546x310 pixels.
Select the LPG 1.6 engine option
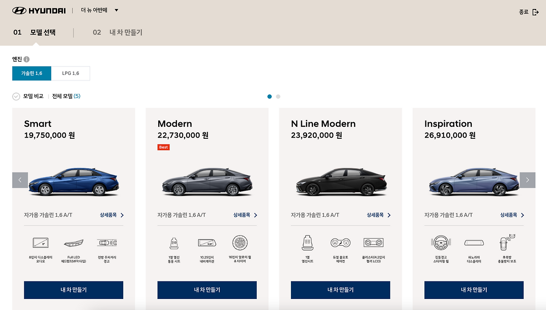(x=71, y=73)
